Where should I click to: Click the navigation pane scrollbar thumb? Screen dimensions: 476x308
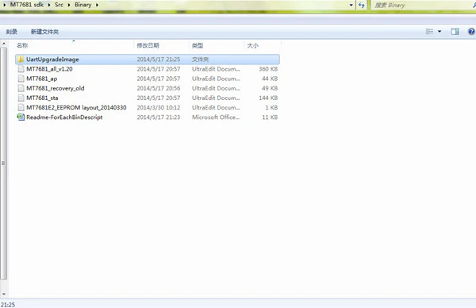[4, 164]
